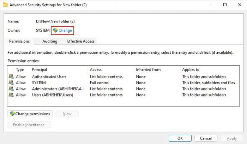
Task: Select the Administrators (ABHISHEK\A... principal
Action: [58, 89]
